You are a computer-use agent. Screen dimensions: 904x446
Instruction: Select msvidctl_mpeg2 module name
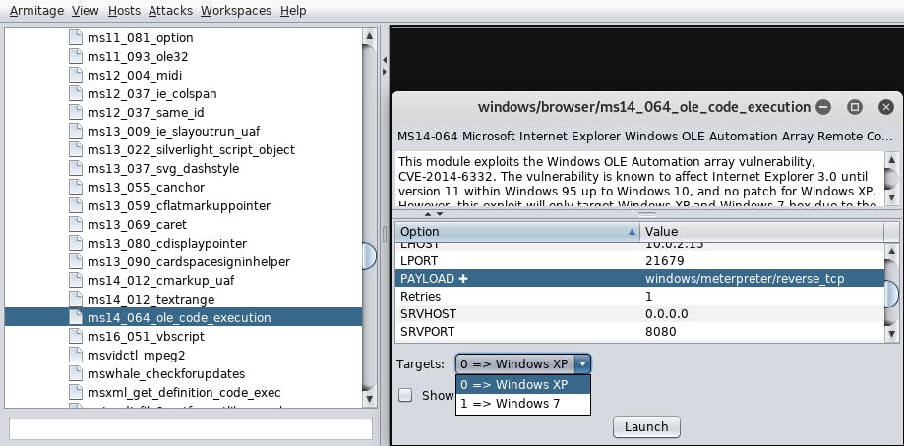pos(136,355)
